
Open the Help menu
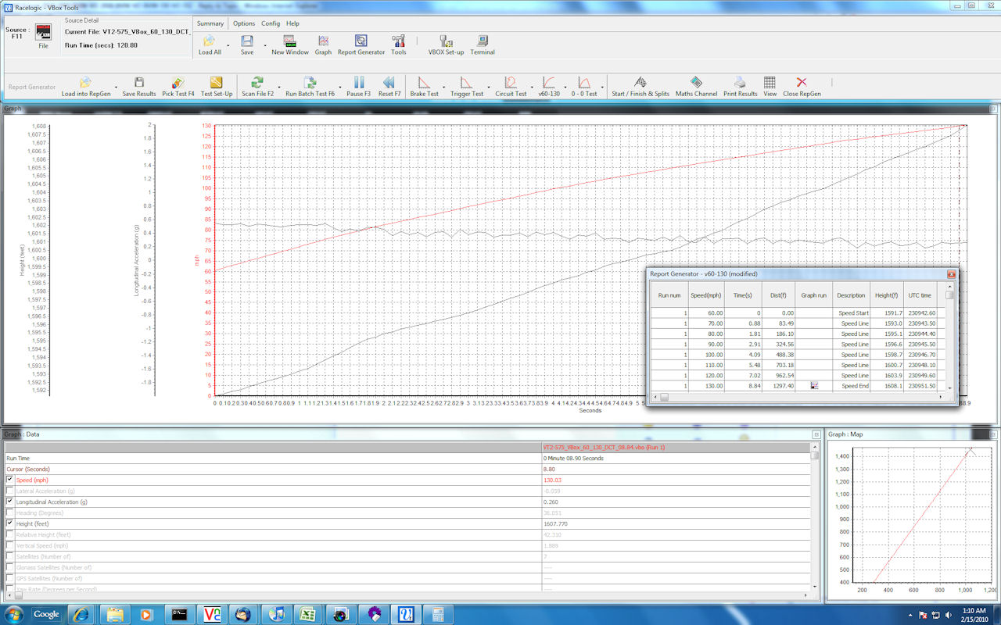point(292,23)
